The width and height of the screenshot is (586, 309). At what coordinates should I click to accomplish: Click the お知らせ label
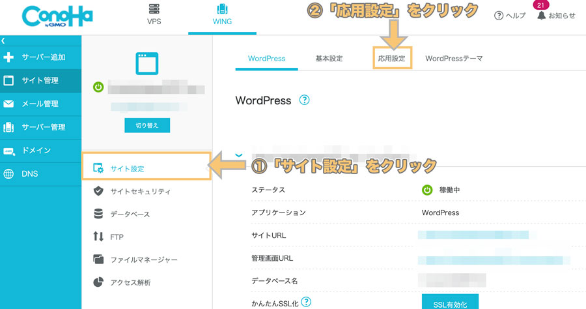click(x=562, y=16)
